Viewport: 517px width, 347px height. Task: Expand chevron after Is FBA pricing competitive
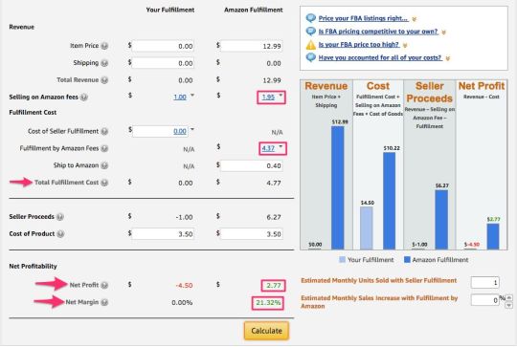pos(444,33)
